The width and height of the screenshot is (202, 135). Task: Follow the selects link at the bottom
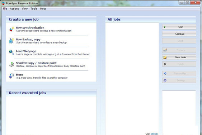point(154,134)
